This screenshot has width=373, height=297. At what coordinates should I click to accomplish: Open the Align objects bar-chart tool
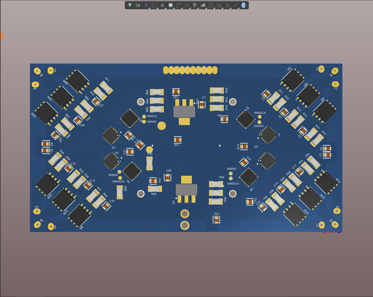[162, 5]
